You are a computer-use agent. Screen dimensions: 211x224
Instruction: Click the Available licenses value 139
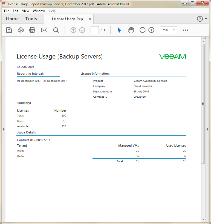coord(64,126)
